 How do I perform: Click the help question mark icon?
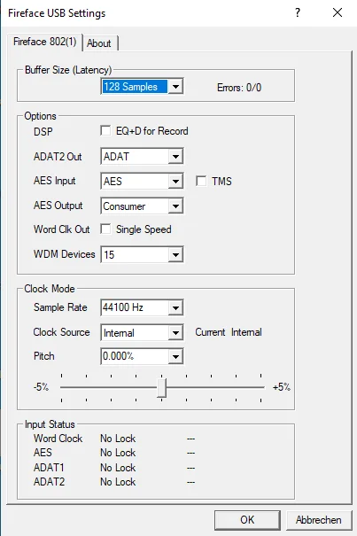298,13
